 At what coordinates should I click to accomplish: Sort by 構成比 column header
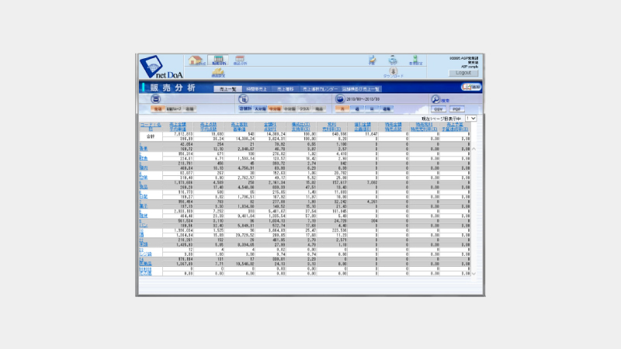[x=300, y=125]
